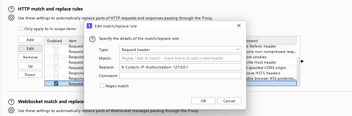Close the Edit match/replace rule dialog
352x116 pixels.
point(239,26)
